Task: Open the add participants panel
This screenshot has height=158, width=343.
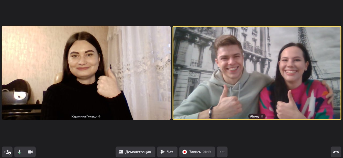Action: (x=7, y=152)
